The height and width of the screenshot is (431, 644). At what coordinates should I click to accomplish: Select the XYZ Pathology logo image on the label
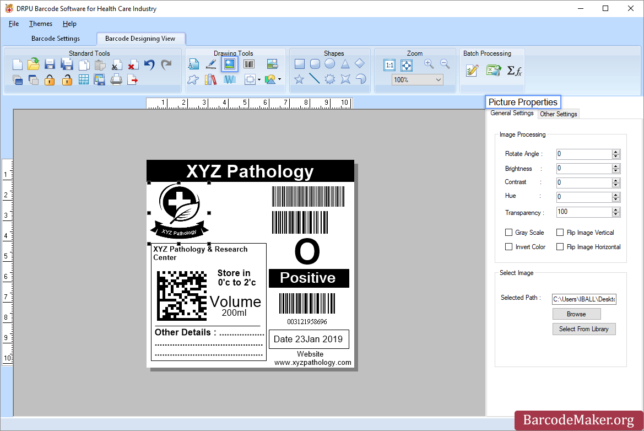click(x=179, y=212)
